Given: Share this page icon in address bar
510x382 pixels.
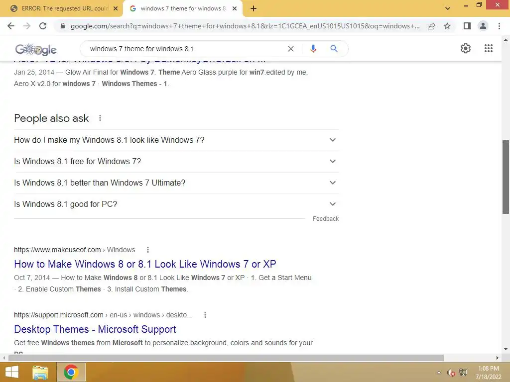Looking at the screenshot, I should pos(431,26).
